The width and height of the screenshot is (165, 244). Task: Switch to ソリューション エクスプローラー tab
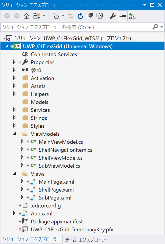coord(31,239)
